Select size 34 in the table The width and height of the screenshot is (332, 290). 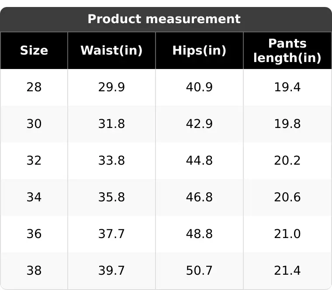click(x=34, y=197)
